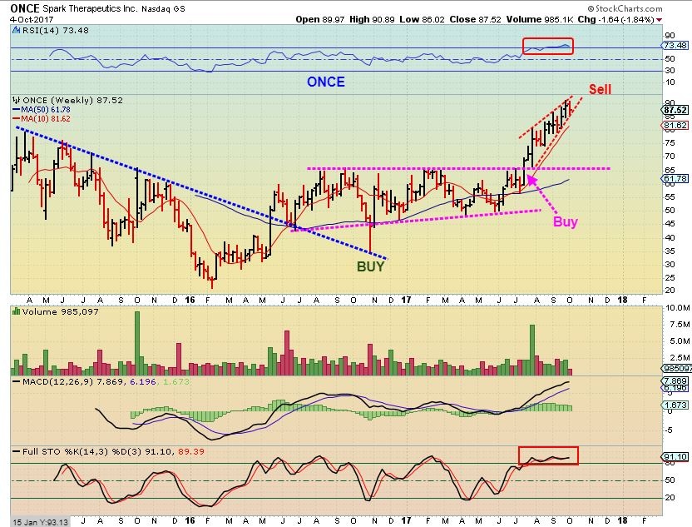Click the candlestick icon beside ONCE (Weekly)
This screenshot has height=527, width=692.
coord(17,99)
